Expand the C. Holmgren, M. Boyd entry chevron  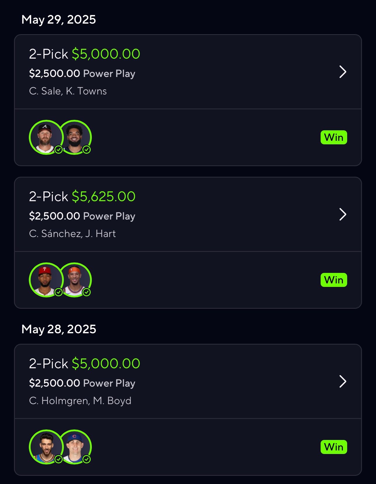343,381
